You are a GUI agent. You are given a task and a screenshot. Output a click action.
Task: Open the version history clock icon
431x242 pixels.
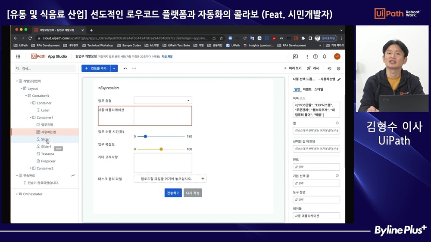point(329,68)
